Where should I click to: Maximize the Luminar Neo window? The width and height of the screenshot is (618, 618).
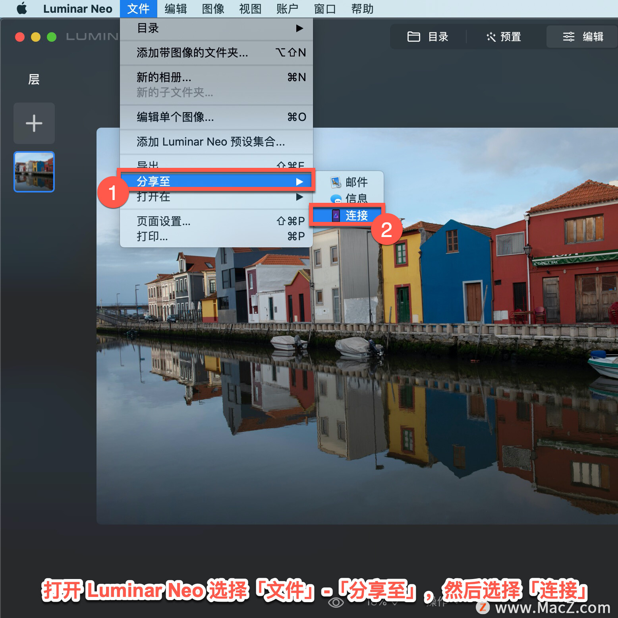click(x=52, y=37)
